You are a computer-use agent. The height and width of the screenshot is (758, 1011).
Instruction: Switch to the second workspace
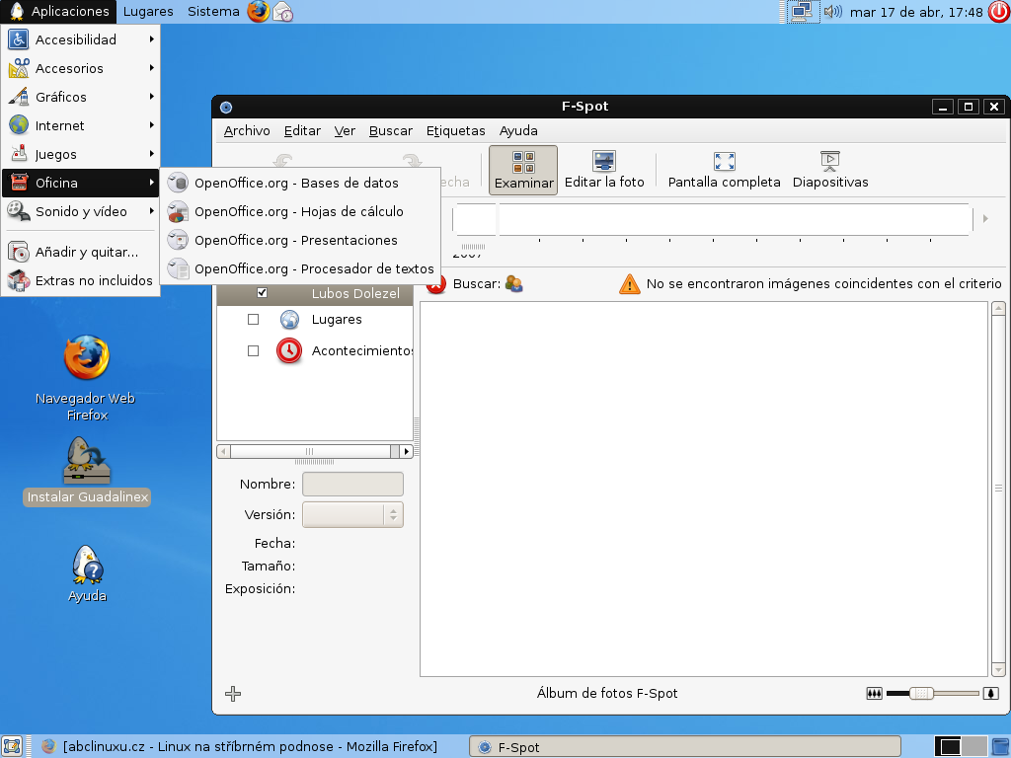[974, 746]
